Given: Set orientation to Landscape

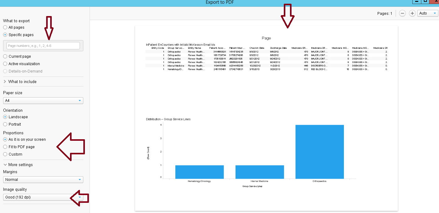Looking at the screenshot, I should point(5,117).
